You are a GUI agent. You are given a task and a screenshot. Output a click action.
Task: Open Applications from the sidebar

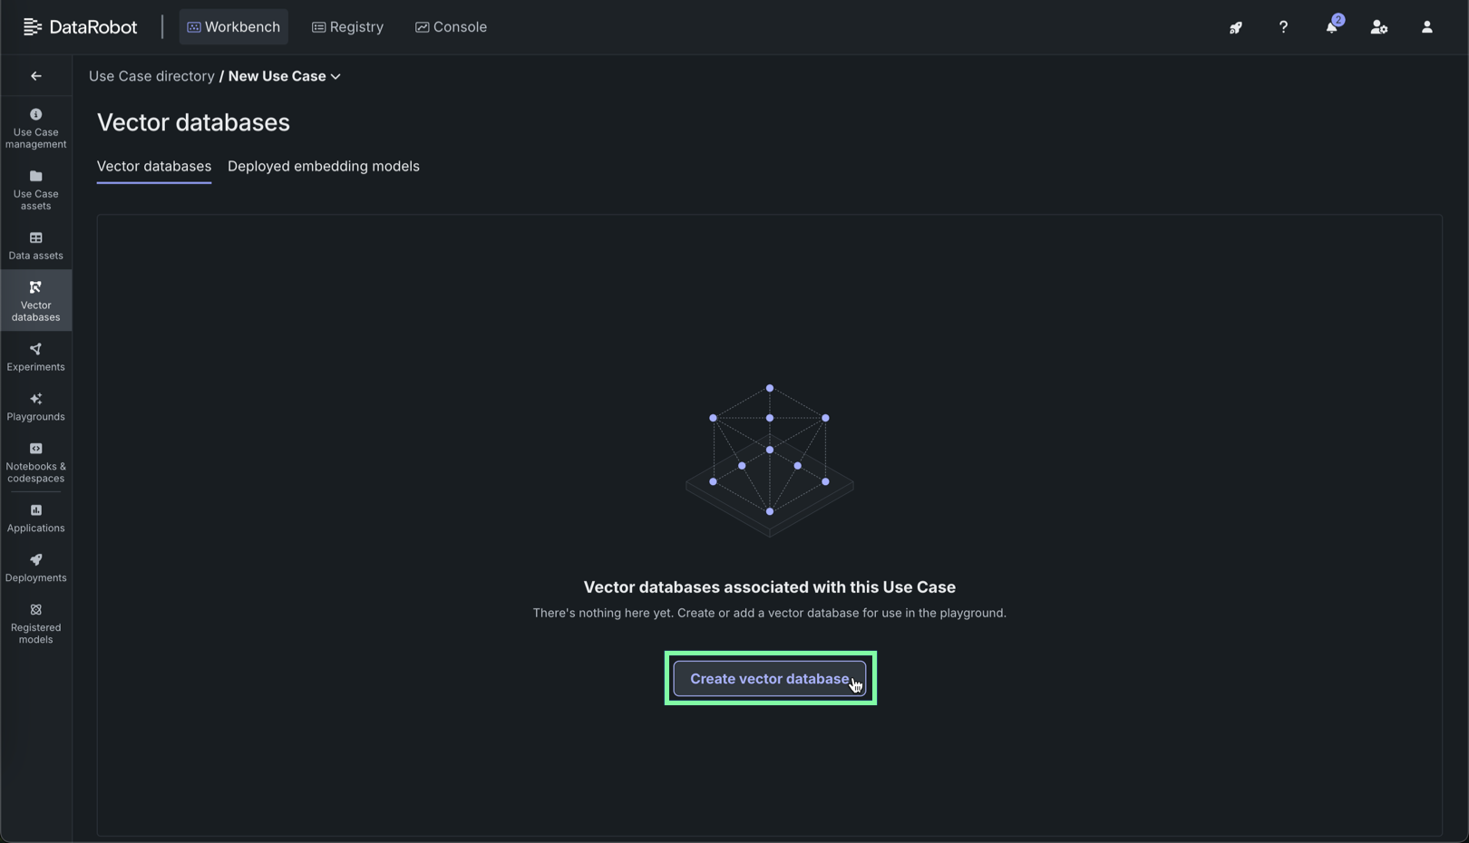[x=35, y=518]
